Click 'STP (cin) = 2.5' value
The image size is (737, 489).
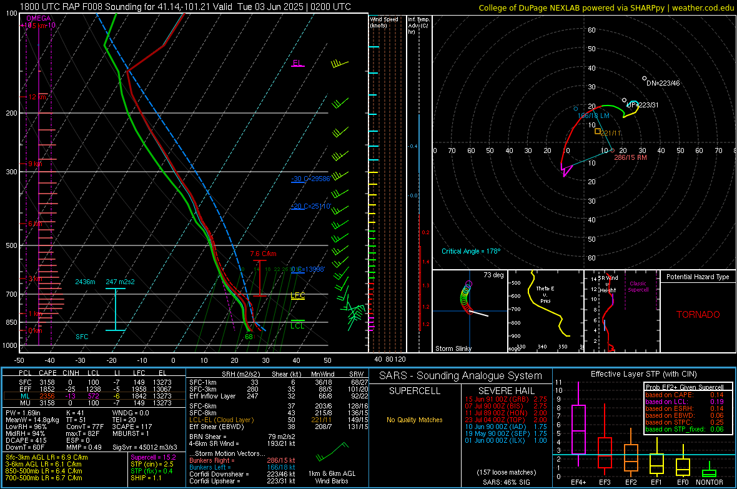tap(152, 464)
